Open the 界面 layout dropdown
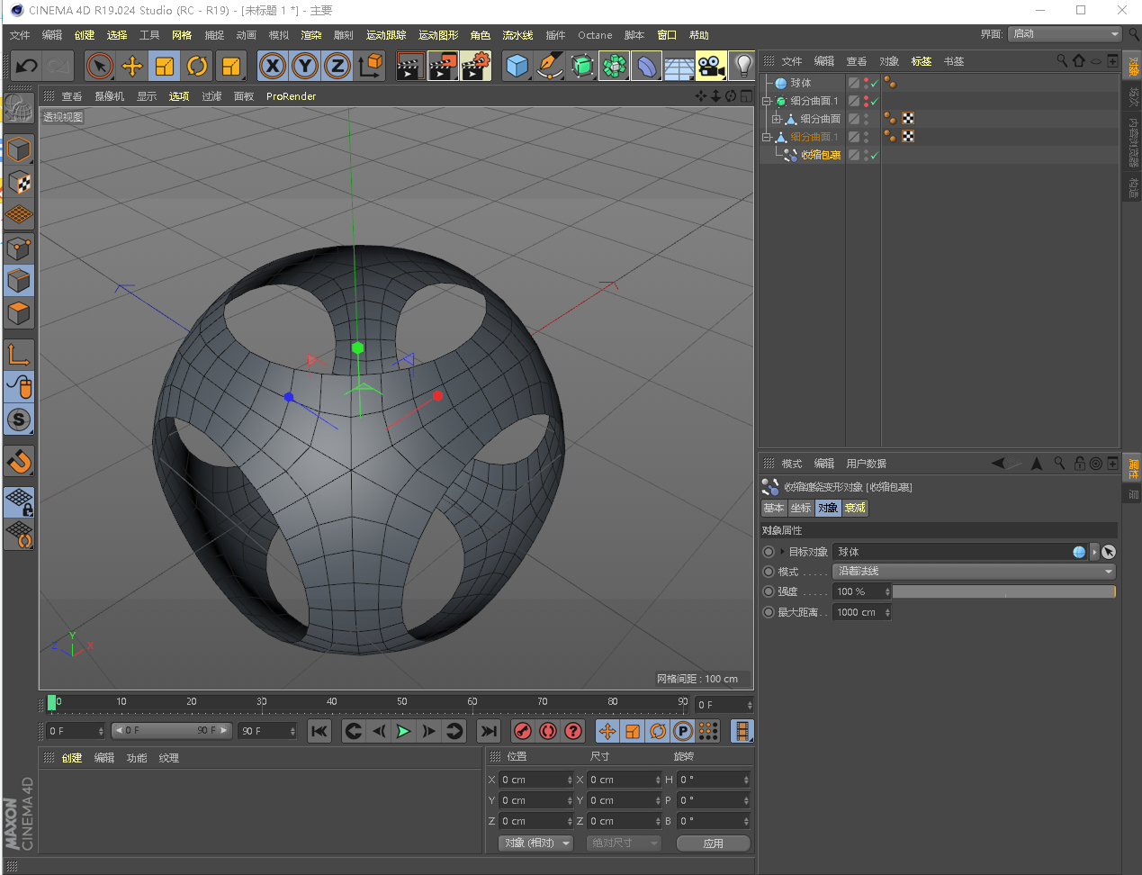Viewport: 1142px width, 875px height. tap(1065, 34)
